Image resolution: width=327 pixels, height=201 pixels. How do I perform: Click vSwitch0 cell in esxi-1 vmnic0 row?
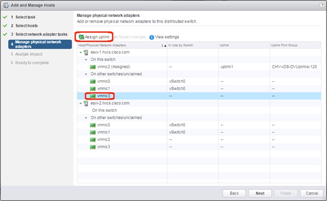click(177, 81)
